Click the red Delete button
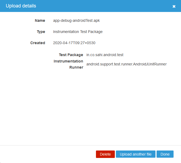The image size is (181, 163). tap(105, 154)
